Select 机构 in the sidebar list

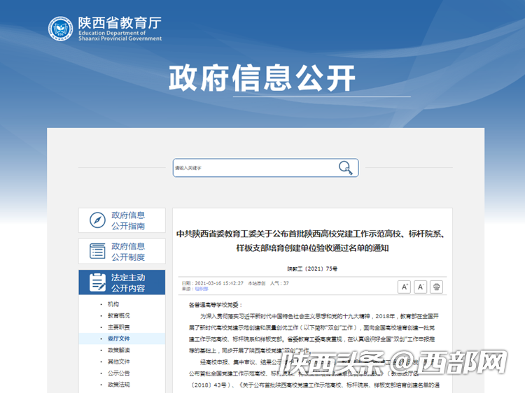tap(113, 304)
